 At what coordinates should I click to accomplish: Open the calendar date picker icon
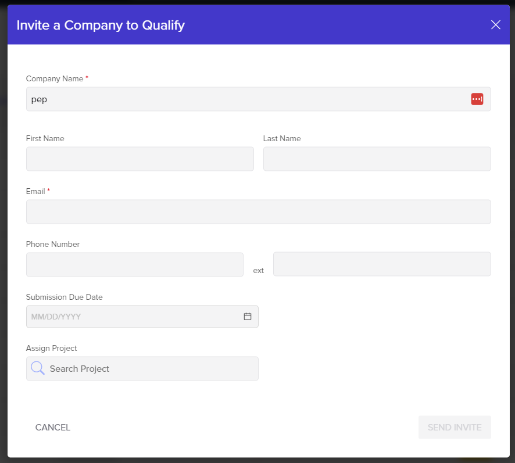point(248,317)
